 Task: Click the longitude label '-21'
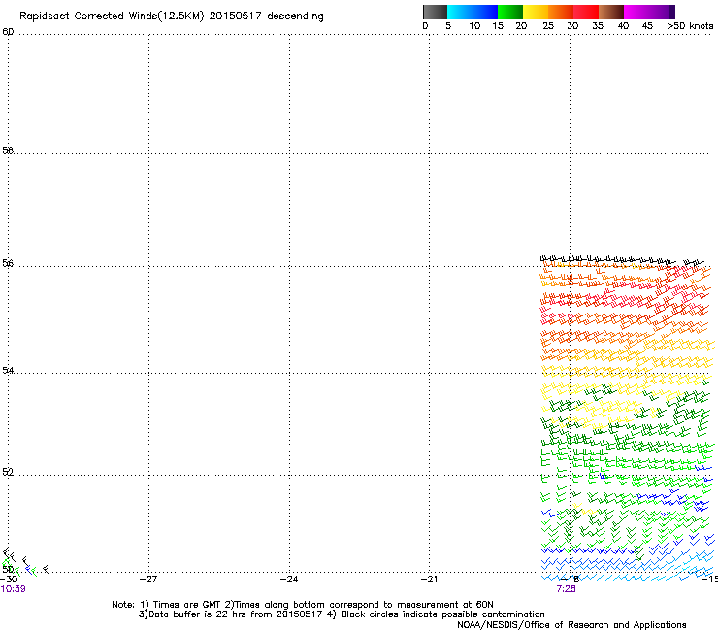[x=429, y=580]
